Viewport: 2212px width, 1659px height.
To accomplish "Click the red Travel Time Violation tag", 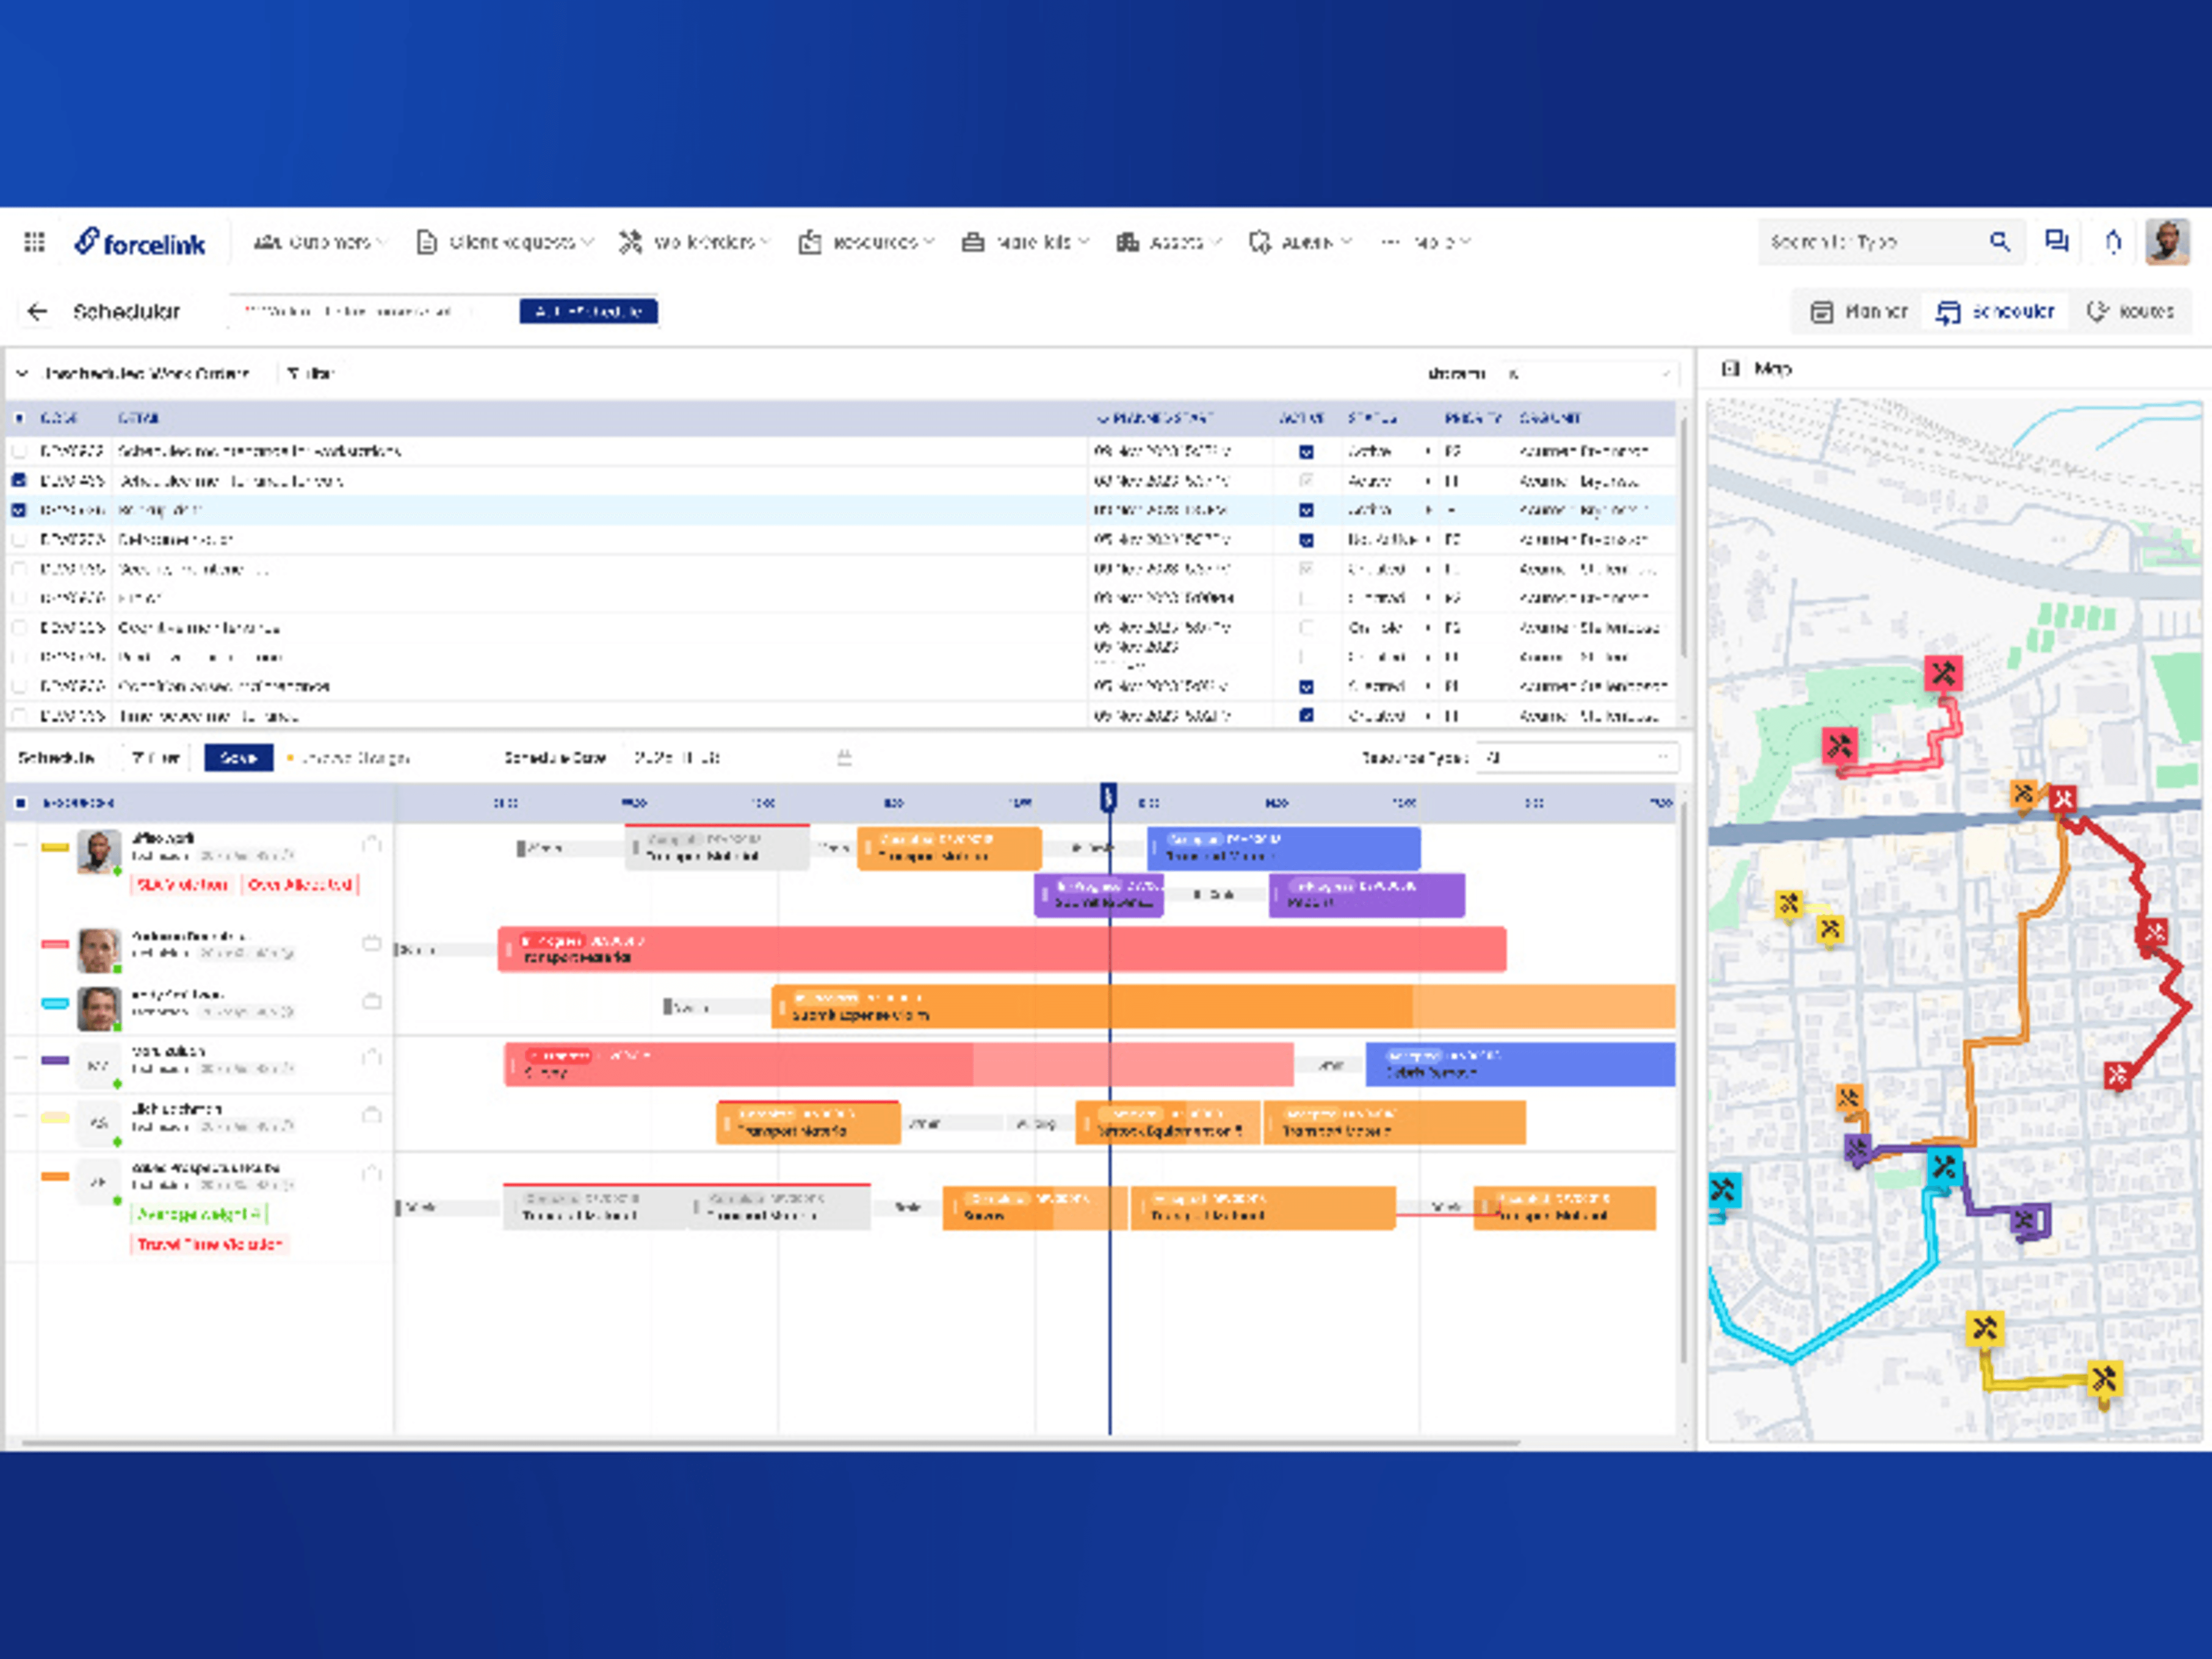I will [210, 1245].
